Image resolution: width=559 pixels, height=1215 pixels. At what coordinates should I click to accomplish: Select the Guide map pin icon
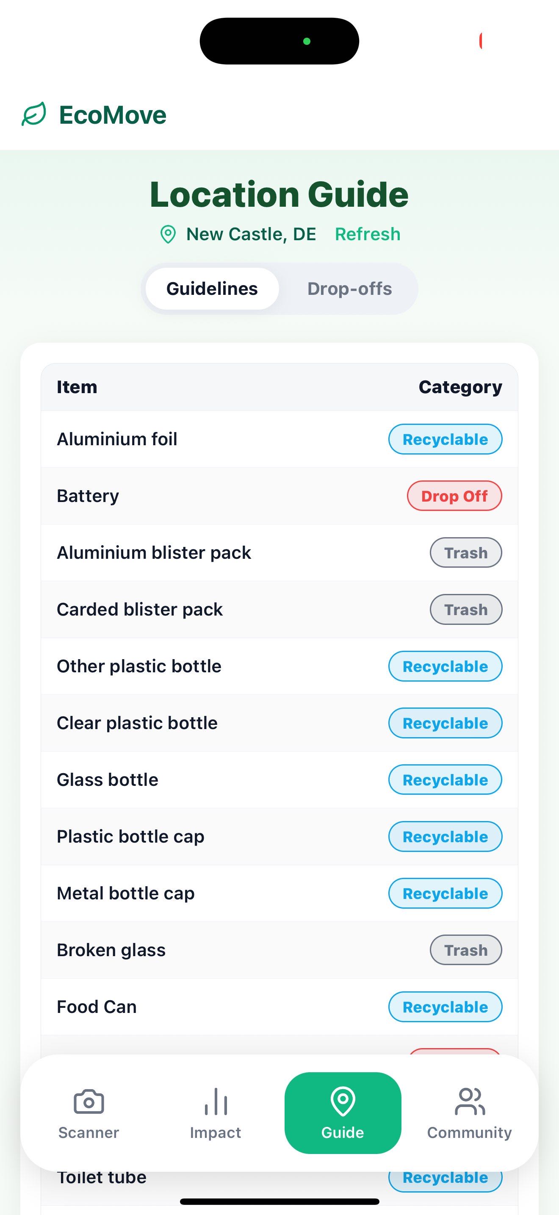click(x=343, y=1101)
